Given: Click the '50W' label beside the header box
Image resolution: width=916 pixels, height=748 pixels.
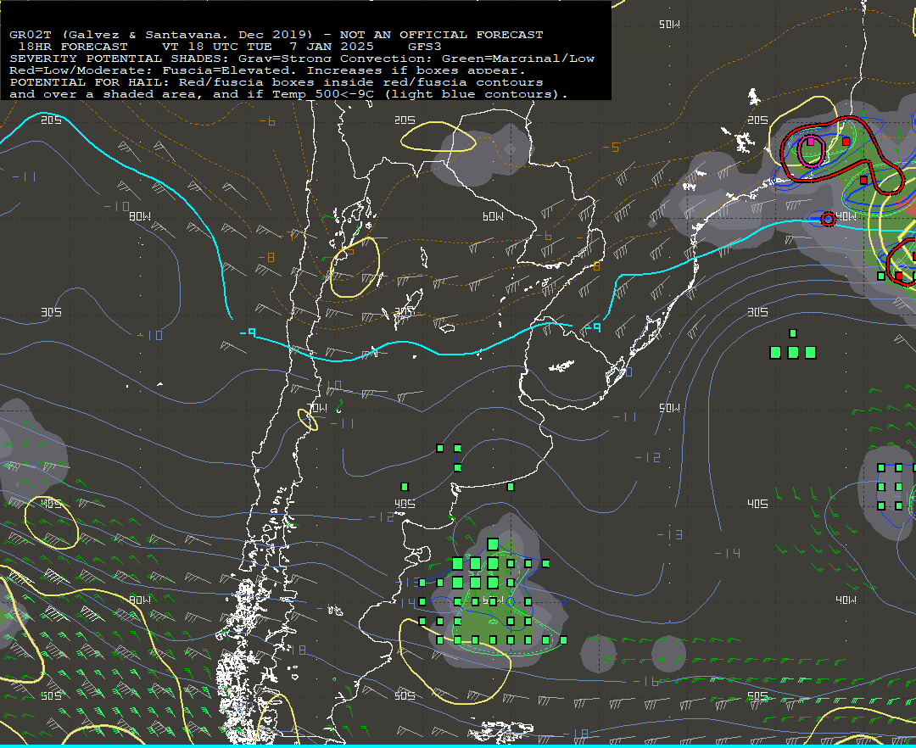Looking at the screenshot, I should tap(669, 25).
